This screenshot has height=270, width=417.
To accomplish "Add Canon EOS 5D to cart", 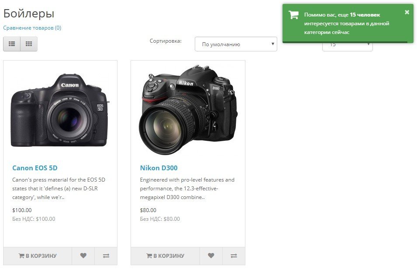I will [x=38, y=256].
